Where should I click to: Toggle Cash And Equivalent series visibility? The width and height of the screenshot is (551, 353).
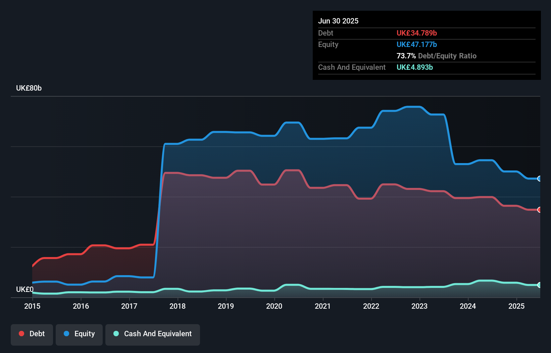point(153,334)
